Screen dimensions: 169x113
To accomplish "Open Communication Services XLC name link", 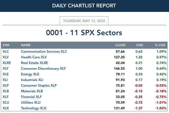I will pyautogui.click(x=44, y=52).
